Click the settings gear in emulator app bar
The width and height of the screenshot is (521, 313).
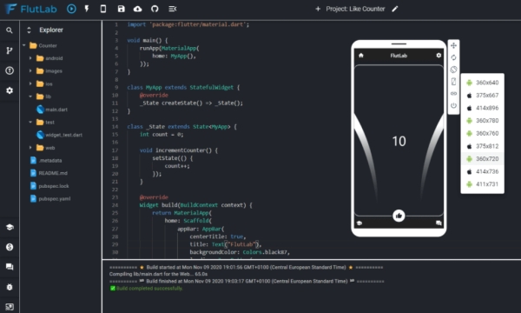click(x=439, y=56)
